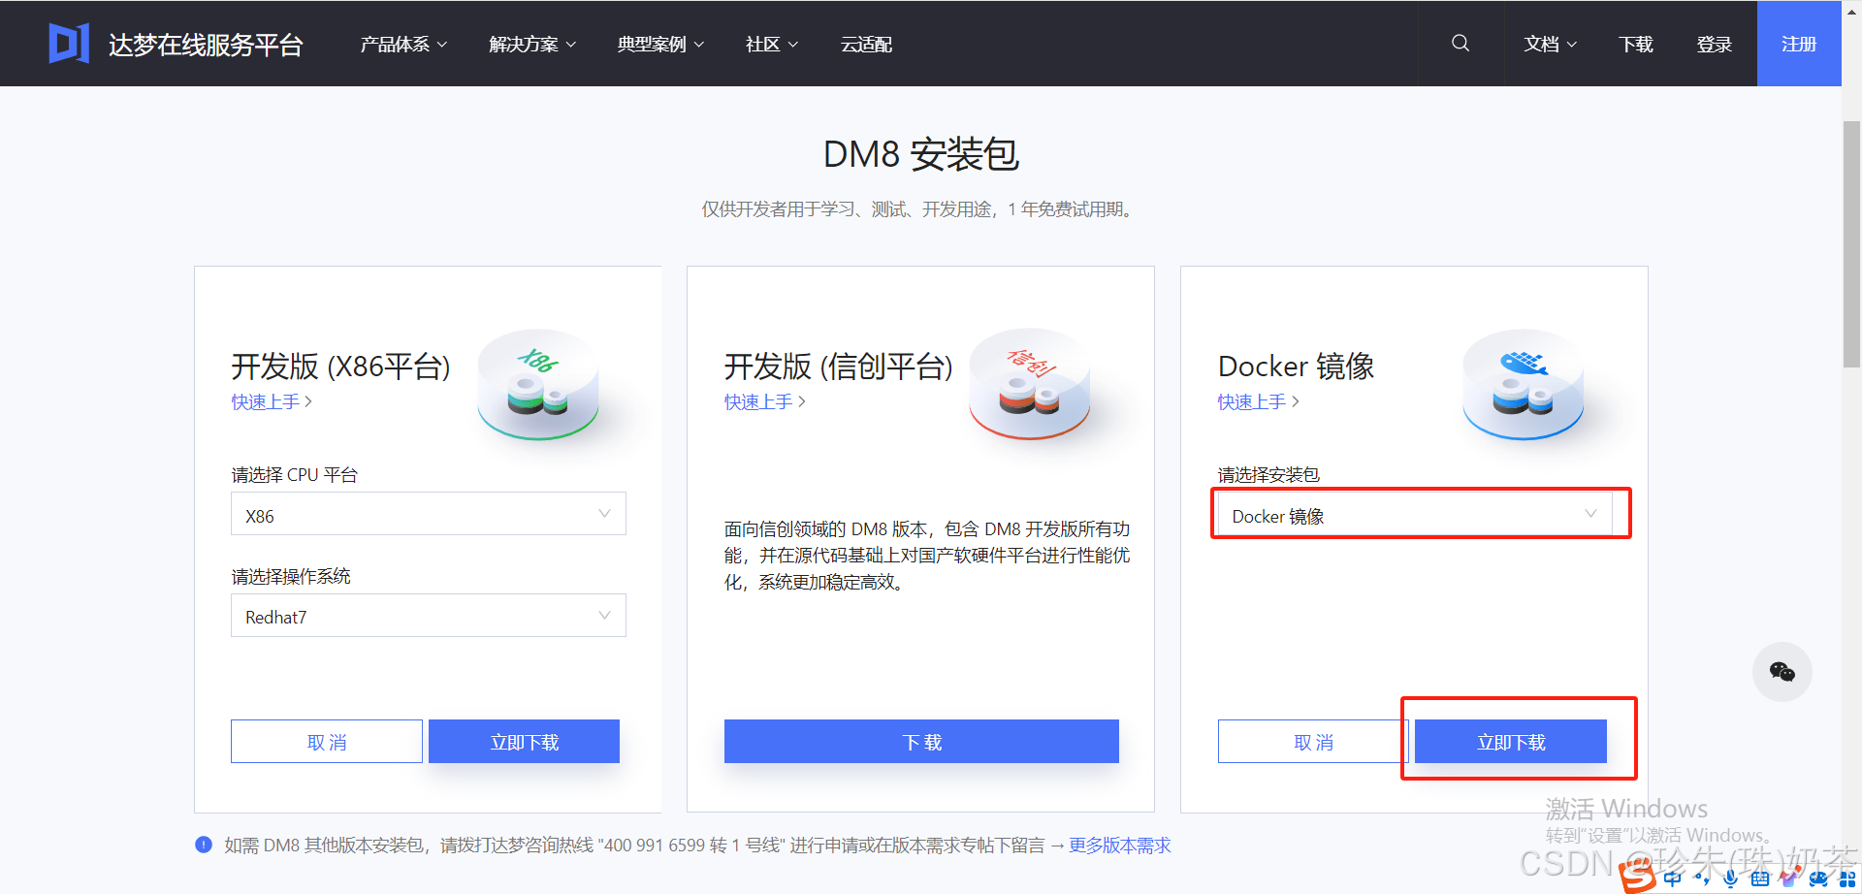The width and height of the screenshot is (1862, 894).
Task: Expand the 典型案例 menu
Action: pyautogui.click(x=660, y=45)
